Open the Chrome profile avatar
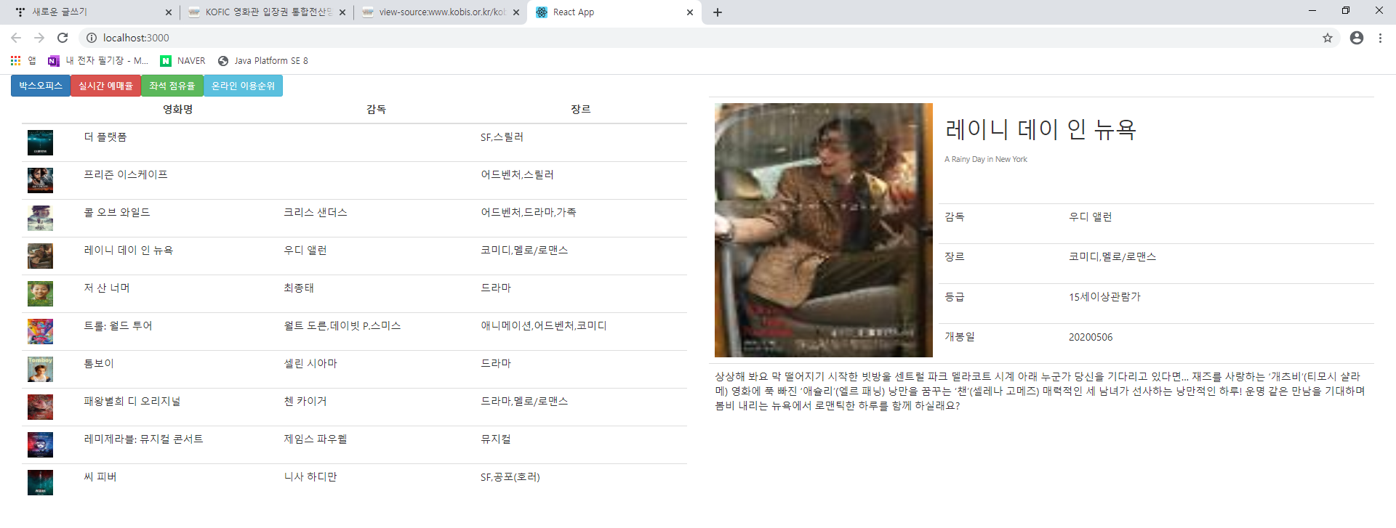This screenshot has width=1396, height=528. pos(1357,38)
